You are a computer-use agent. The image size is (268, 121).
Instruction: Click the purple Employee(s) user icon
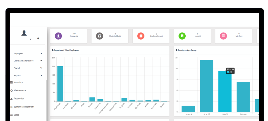coord(58,36)
